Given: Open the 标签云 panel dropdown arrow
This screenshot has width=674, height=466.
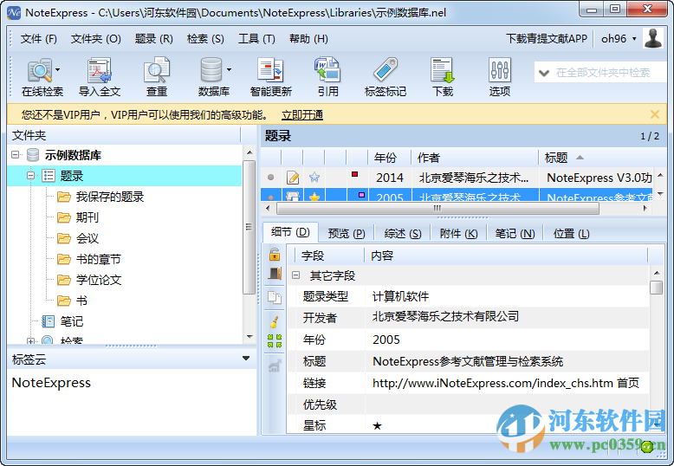Looking at the screenshot, I should (x=246, y=358).
